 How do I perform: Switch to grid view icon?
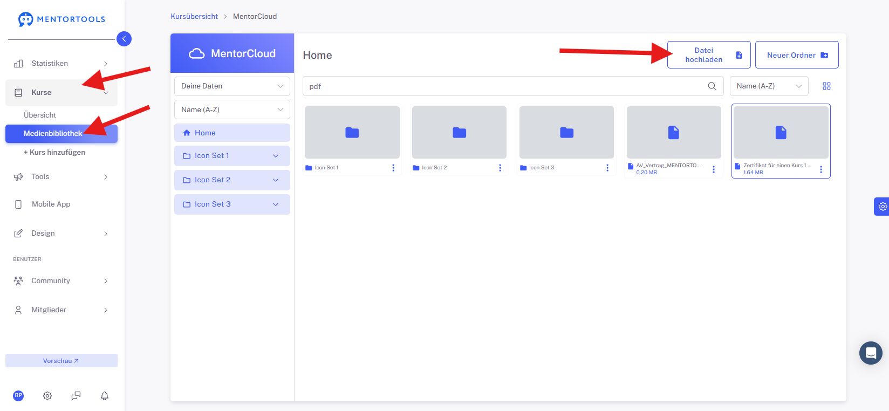pyautogui.click(x=826, y=86)
